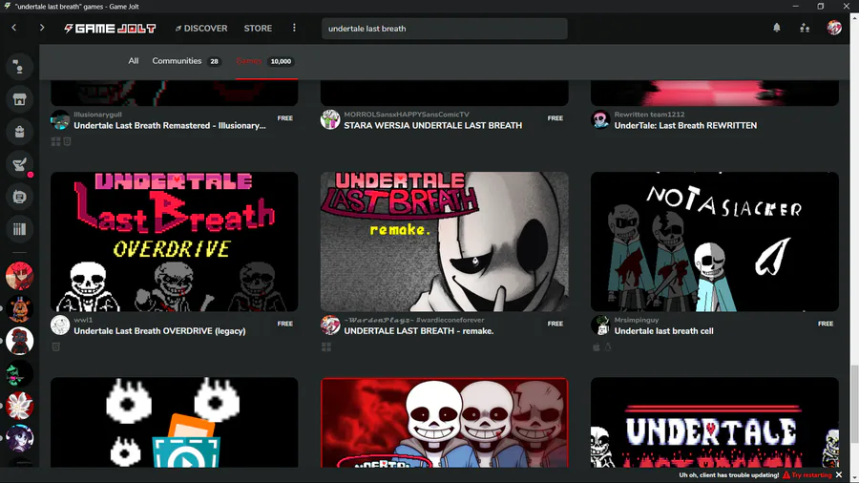The height and width of the screenshot is (483, 859).
Task: Open the green-scarf character community avatar
Action: tap(19, 373)
